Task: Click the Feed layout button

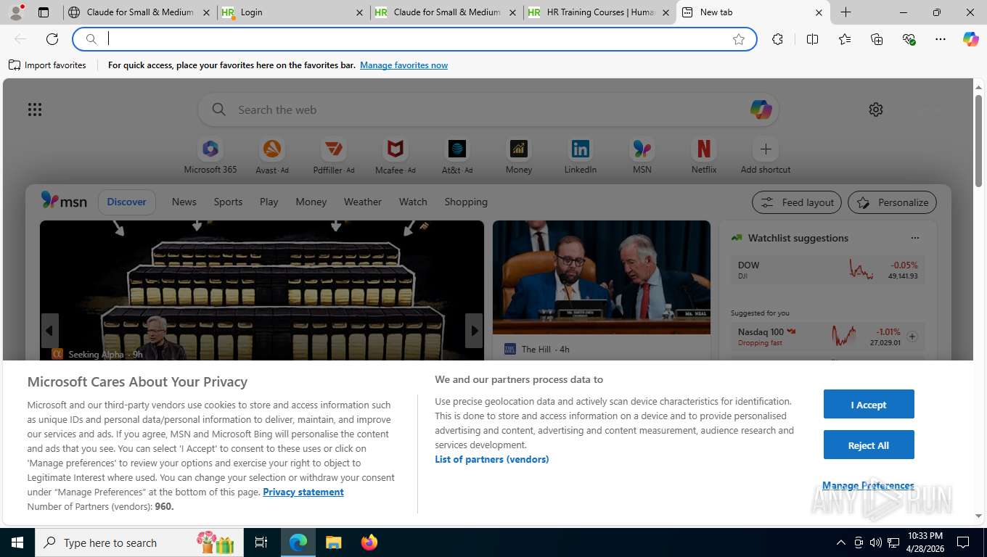Action: 797,202
